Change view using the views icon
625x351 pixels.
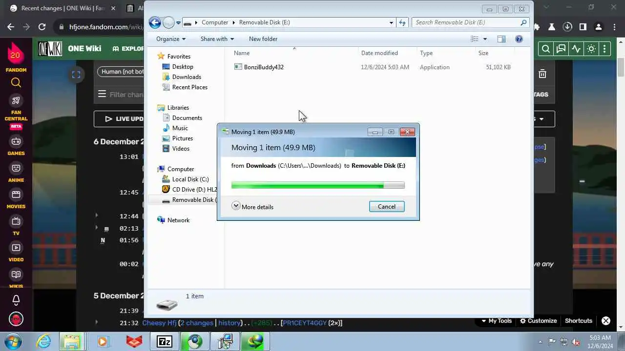pos(475,39)
